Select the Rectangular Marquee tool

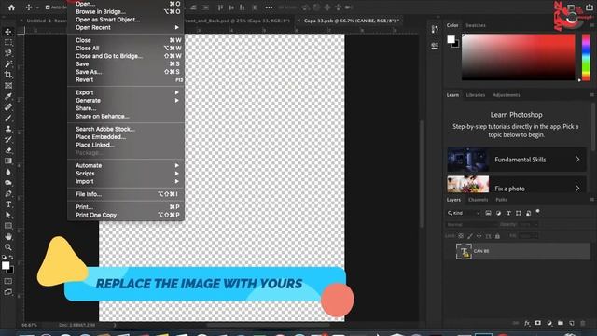(x=8, y=42)
